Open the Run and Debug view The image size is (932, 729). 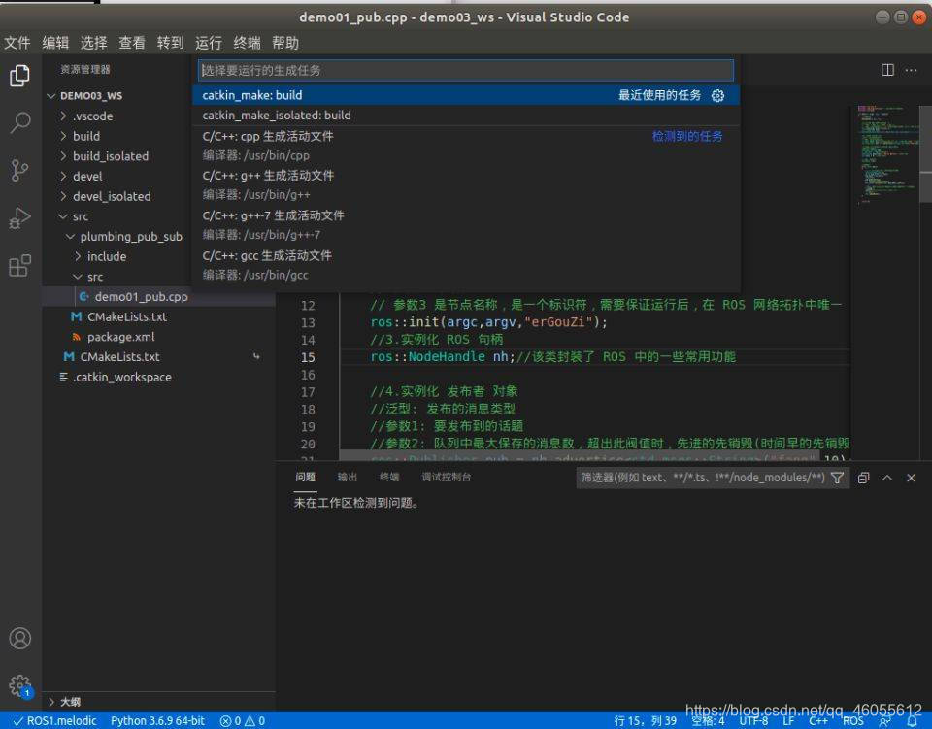(19, 218)
